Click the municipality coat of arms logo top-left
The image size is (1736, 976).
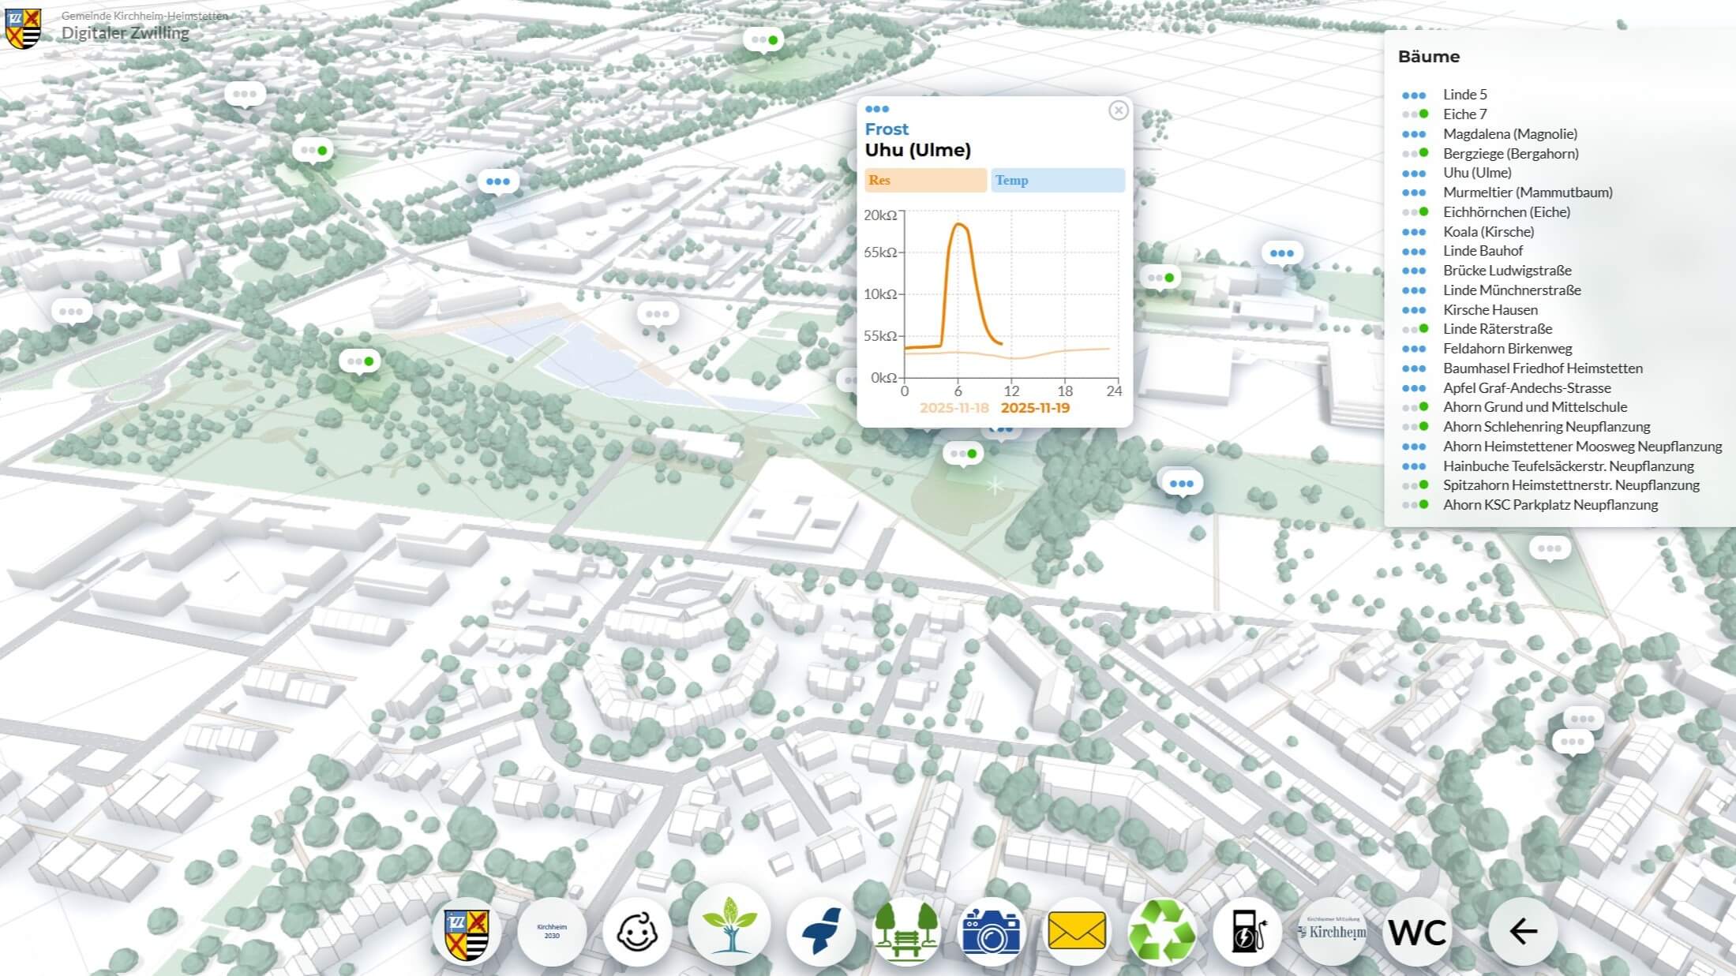24,28
